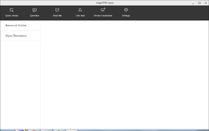
Task: Open the User Info person icon
Action: pos(80,10)
